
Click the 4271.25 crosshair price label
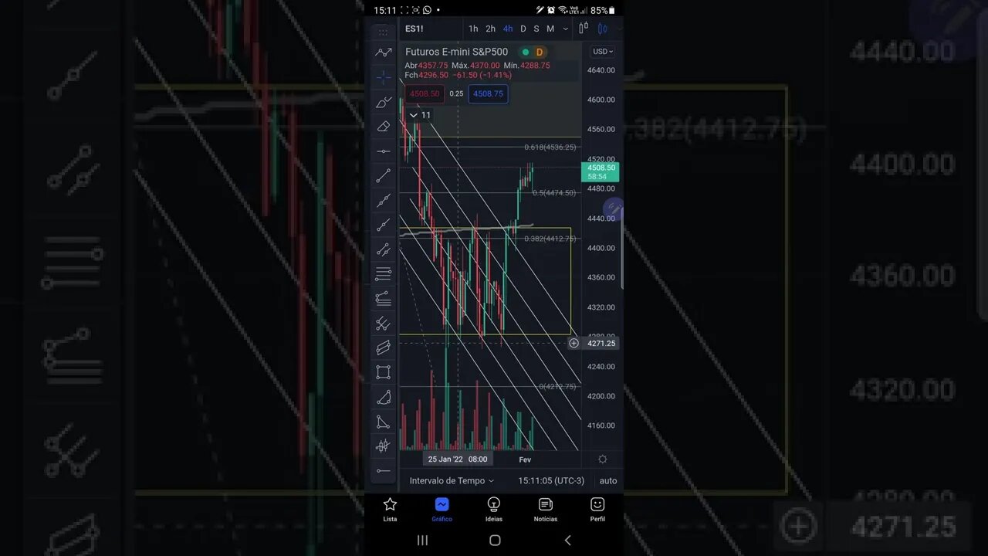click(x=601, y=343)
